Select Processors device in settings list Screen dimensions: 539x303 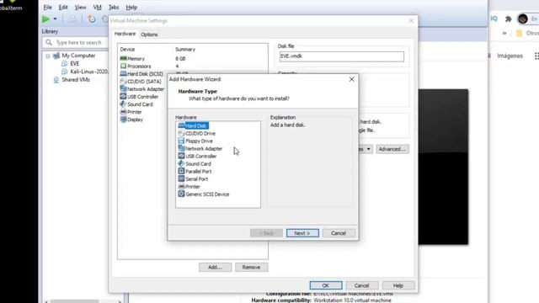tap(136, 66)
